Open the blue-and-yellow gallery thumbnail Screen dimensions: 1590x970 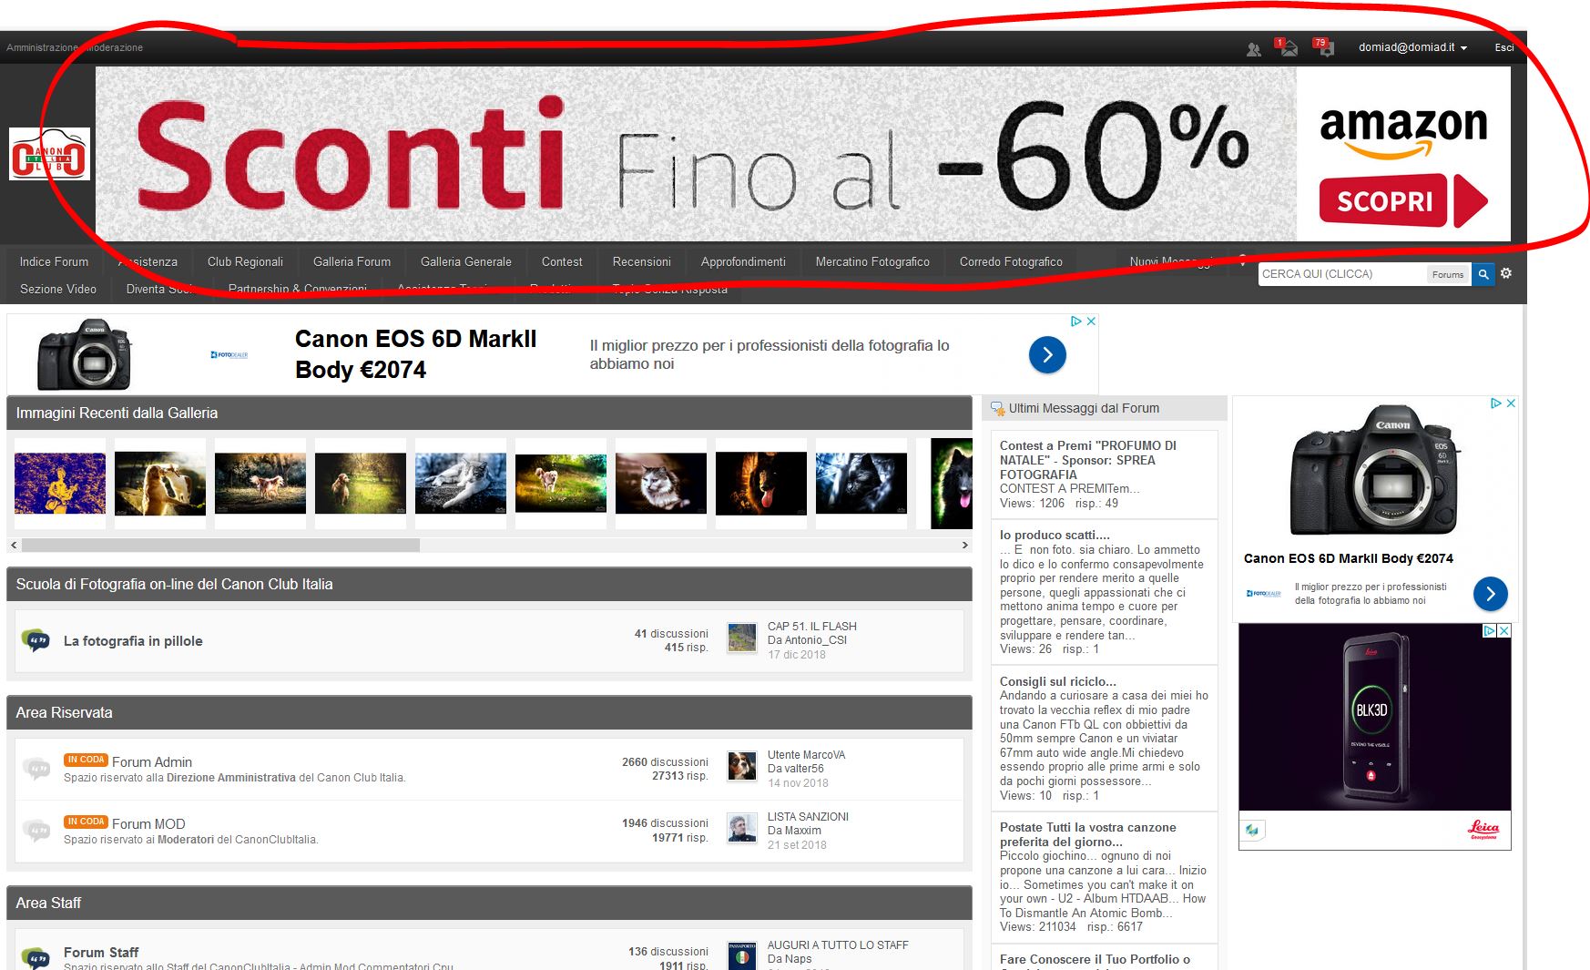[60, 484]
